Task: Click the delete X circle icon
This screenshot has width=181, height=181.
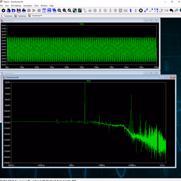Action: point(141,10)
